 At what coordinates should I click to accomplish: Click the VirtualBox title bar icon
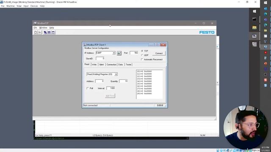pyautogui.click(x=2, y=2)
